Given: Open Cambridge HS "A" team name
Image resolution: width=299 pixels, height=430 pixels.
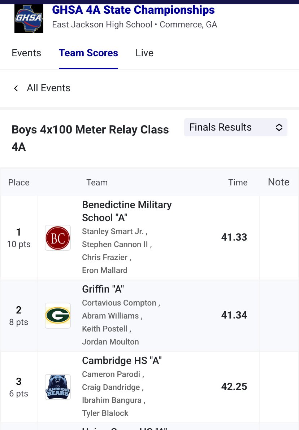Looking at the screenshot, I should [x=122, y=361].
